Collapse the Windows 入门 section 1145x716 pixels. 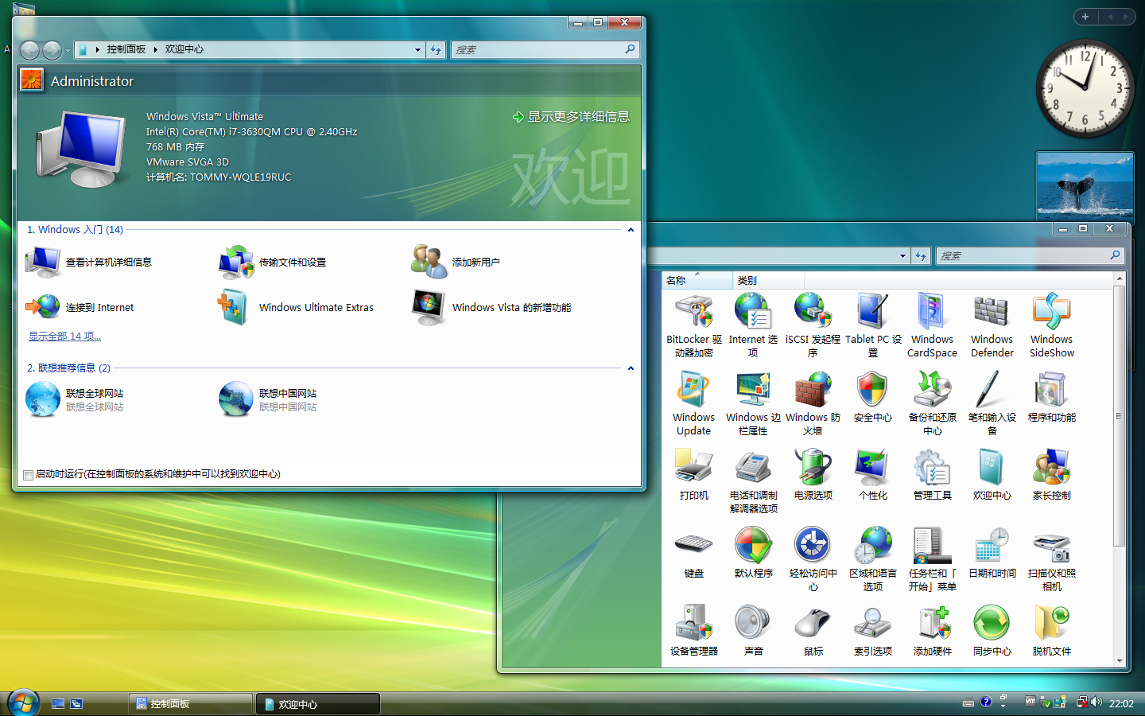tap(631, 230)
